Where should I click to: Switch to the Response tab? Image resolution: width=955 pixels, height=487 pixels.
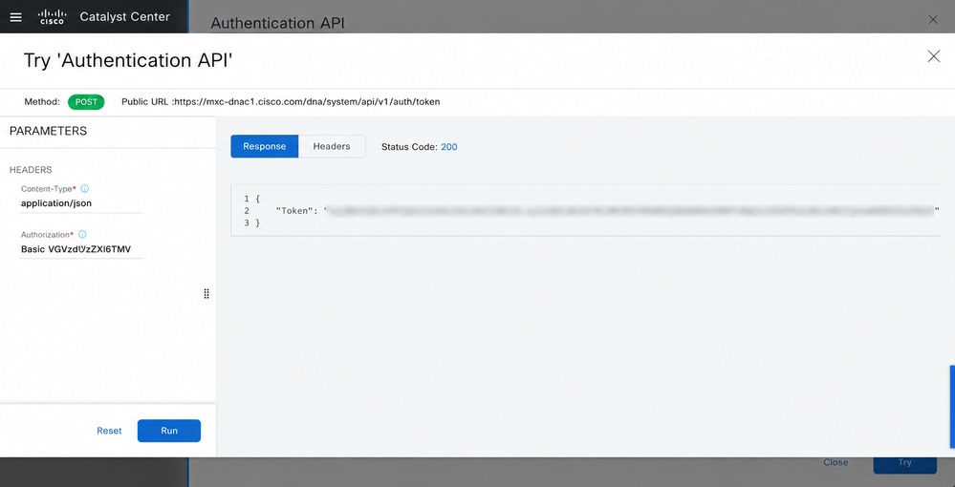265,146
